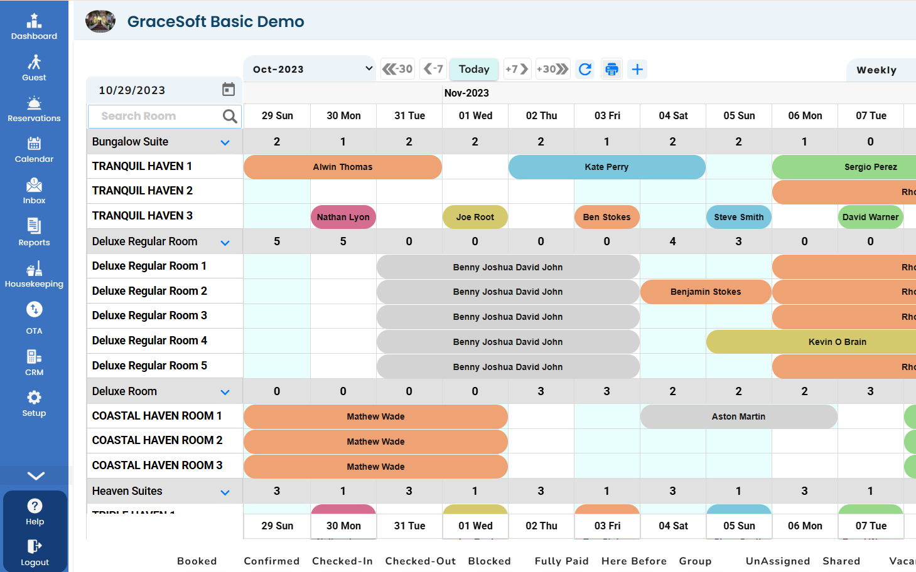Click the Reports sidebar icon
Viewport: 916px width, 572px height.
(34, 226)
